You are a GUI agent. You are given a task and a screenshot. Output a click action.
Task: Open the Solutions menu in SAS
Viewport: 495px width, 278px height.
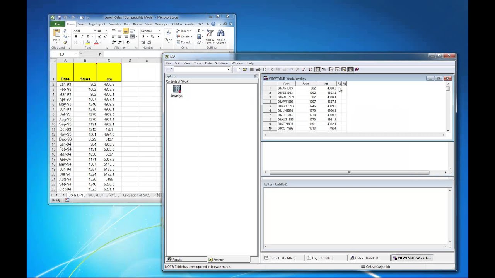click(222, 63)
